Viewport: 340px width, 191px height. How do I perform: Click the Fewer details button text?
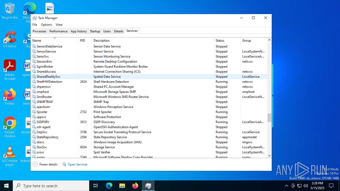click(x=49, y=164)
